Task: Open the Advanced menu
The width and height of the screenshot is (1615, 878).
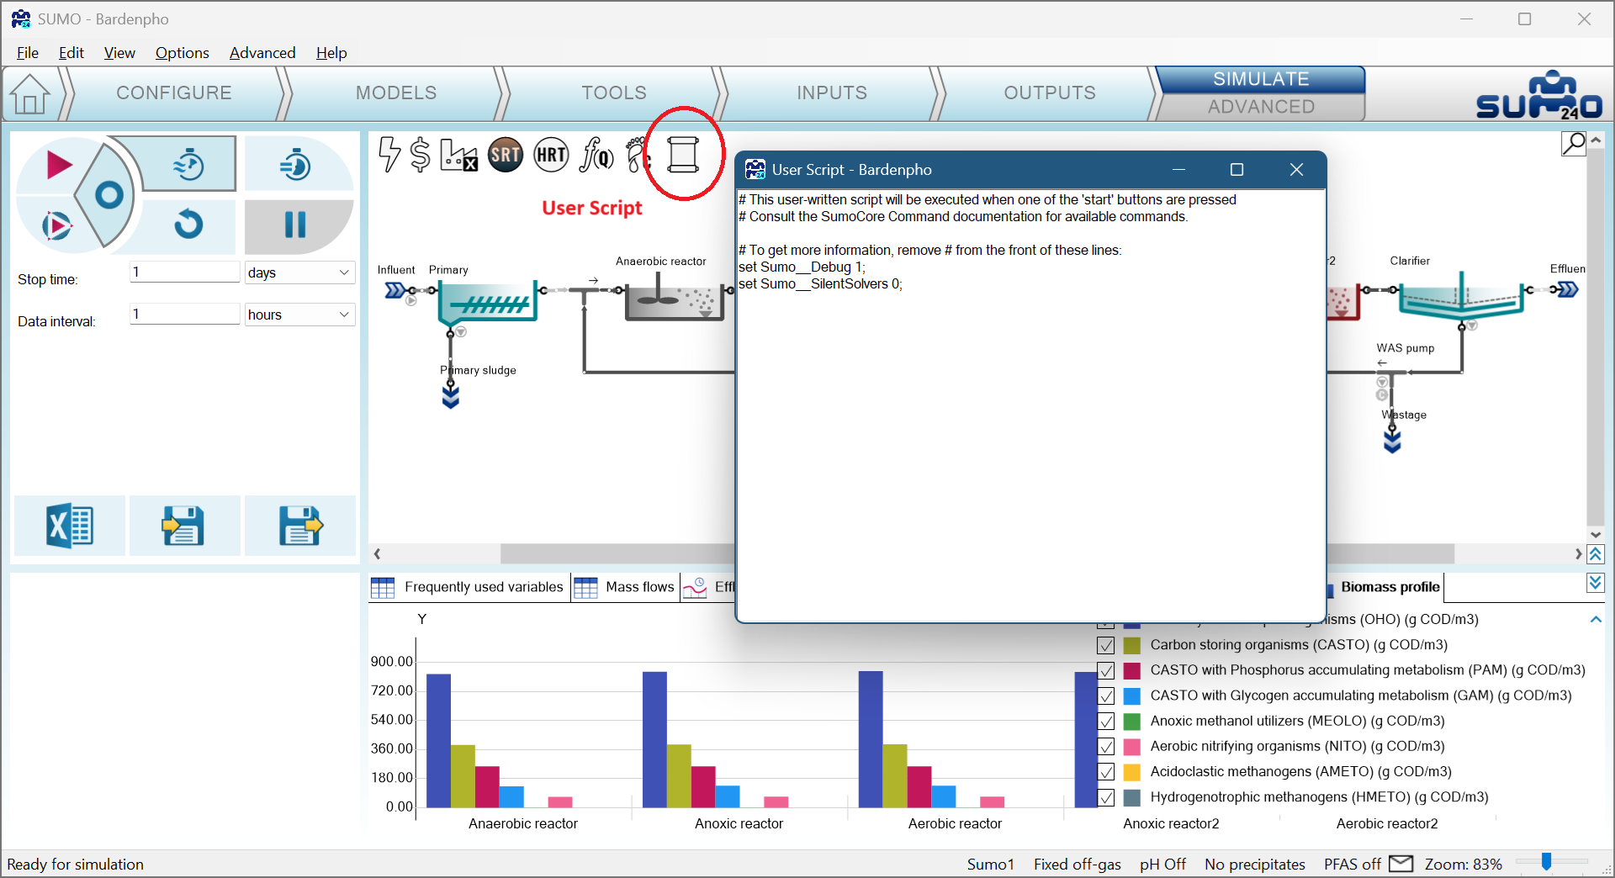Action: coord(262,53)
